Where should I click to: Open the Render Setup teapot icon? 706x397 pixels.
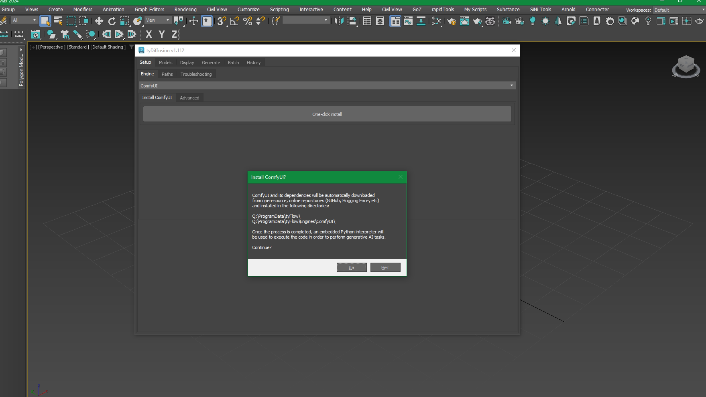point(452,21)
